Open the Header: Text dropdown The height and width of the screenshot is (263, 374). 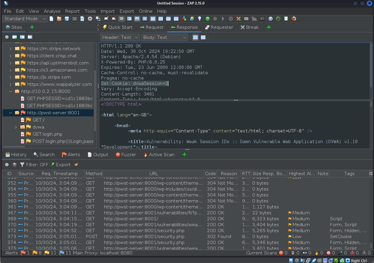pyautogui.click(x=120, y=37)
